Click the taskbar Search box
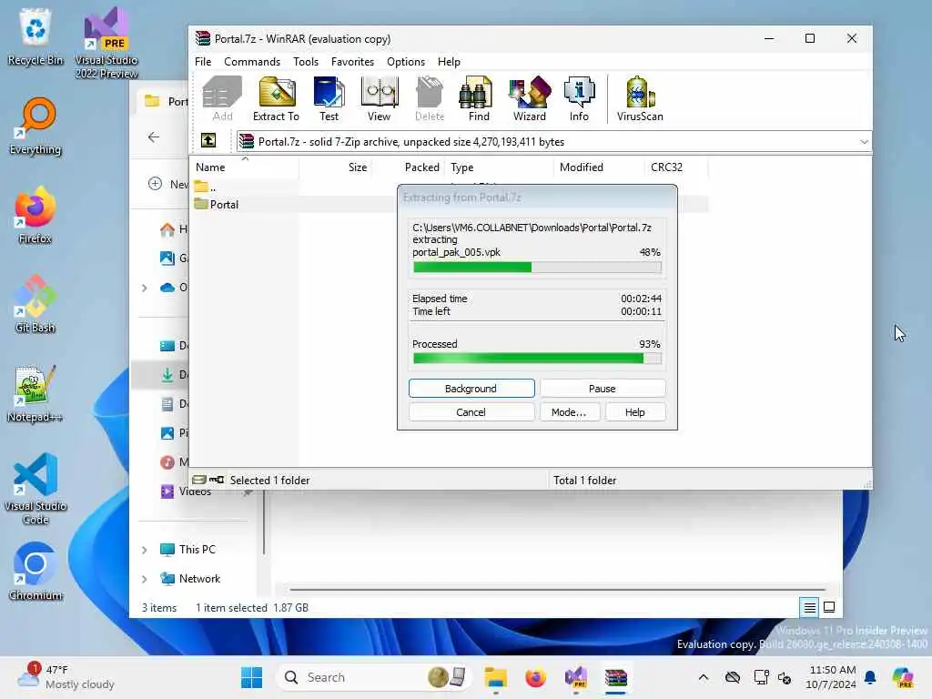 coord(374,677)
